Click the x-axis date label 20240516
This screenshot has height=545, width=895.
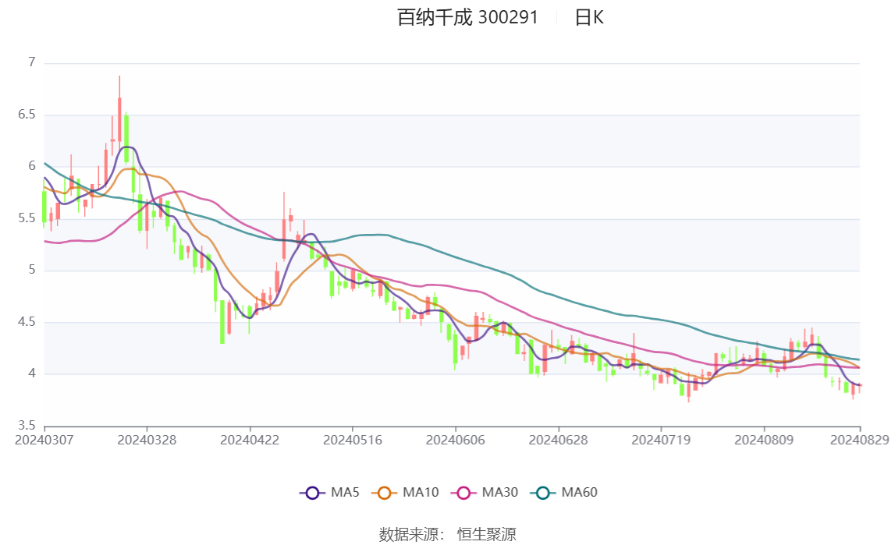tap(352, 440)
